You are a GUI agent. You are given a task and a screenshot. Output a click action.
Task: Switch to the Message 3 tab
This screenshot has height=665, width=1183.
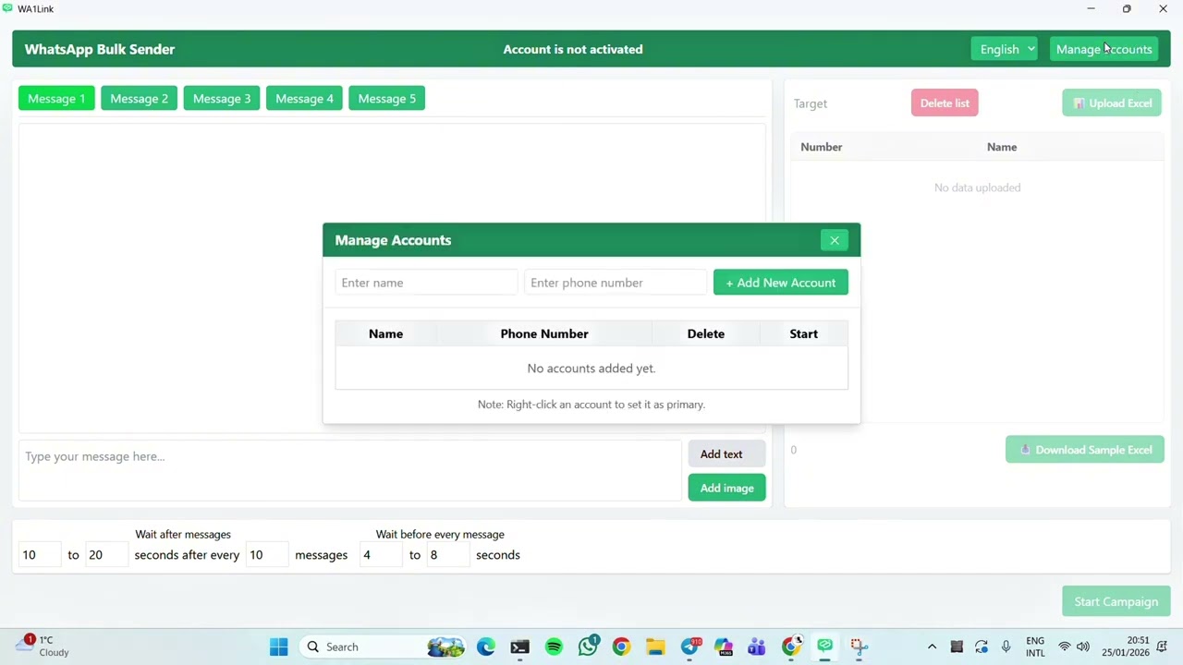[x=222, y=99]
